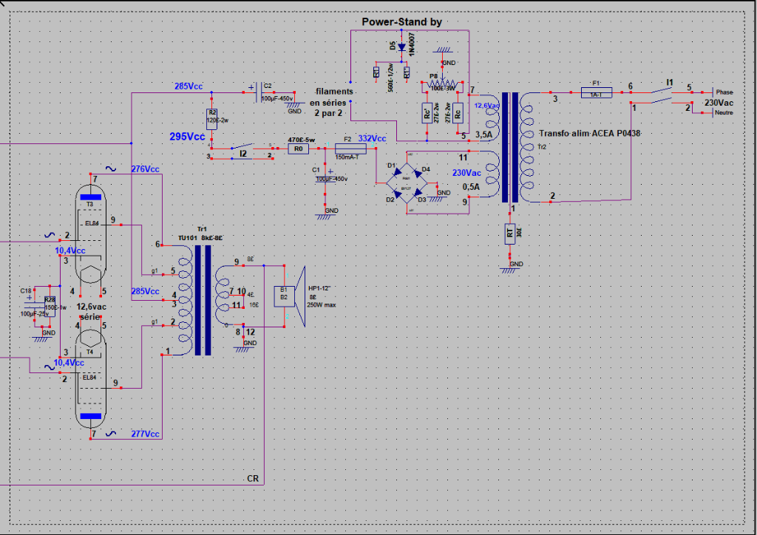Toggle the I1 mains power switch

point(669,93)
